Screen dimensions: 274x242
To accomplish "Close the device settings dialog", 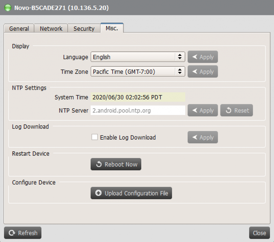I will [x=259, y=233].
